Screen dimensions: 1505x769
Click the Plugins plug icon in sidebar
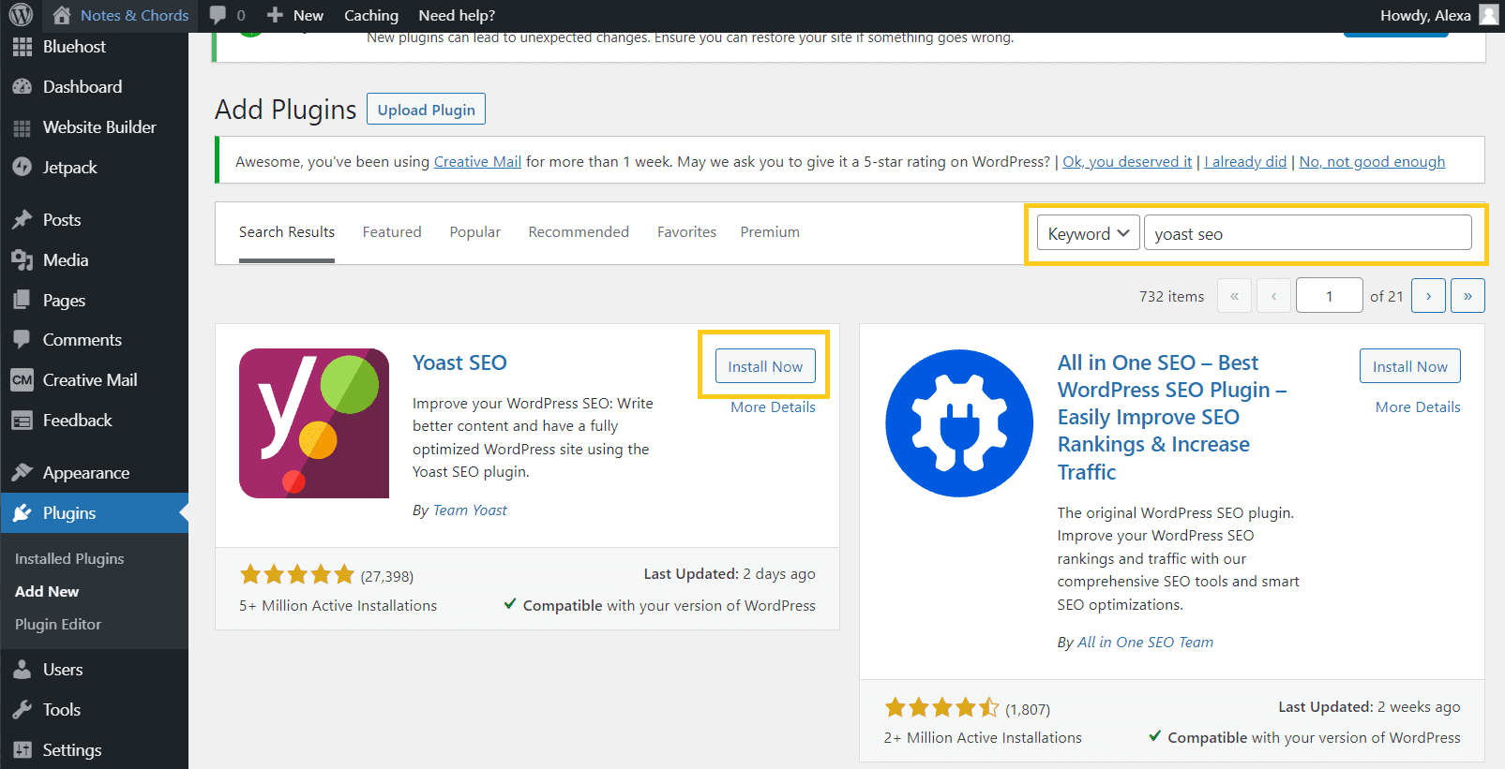[23, 513]
